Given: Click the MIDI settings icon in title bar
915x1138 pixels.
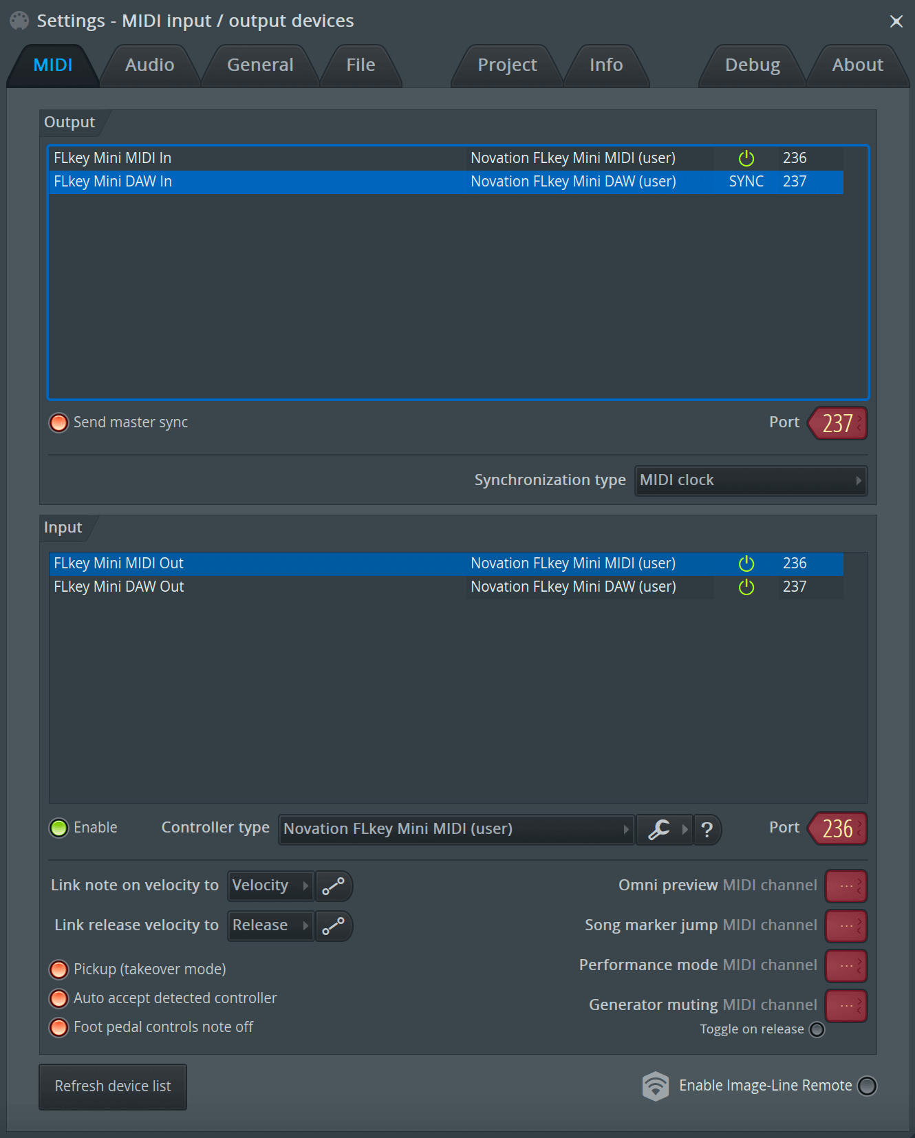Looking at the screenshot, I should 19,21.
